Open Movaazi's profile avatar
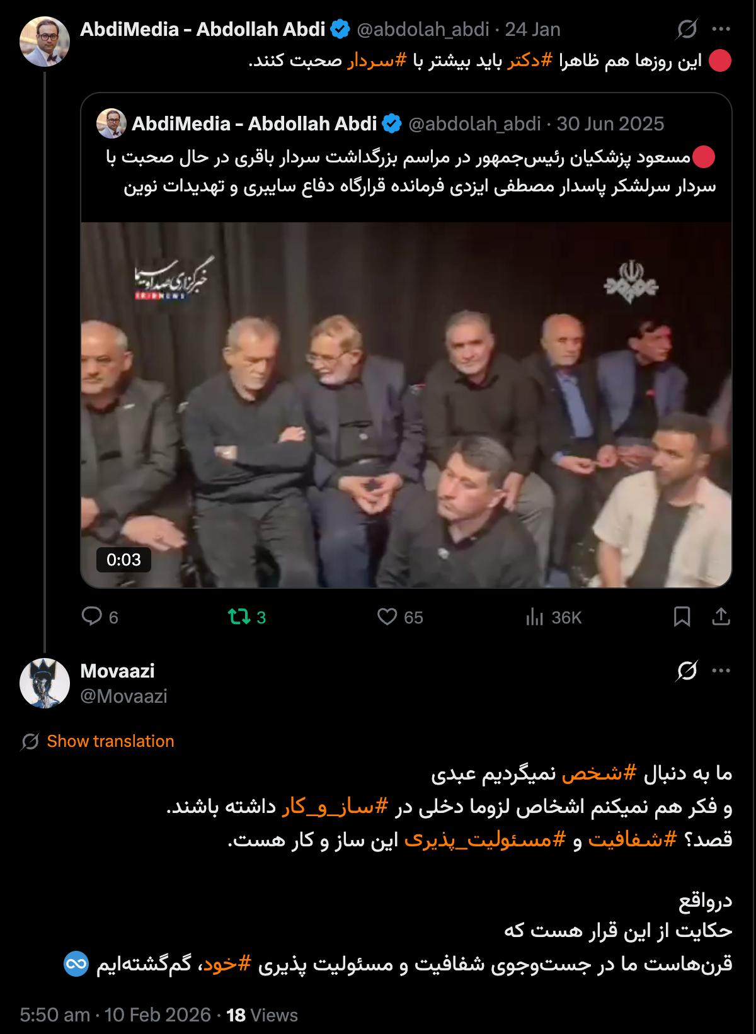Viewport: 756px width, 1034px height. tap(45, 683)
